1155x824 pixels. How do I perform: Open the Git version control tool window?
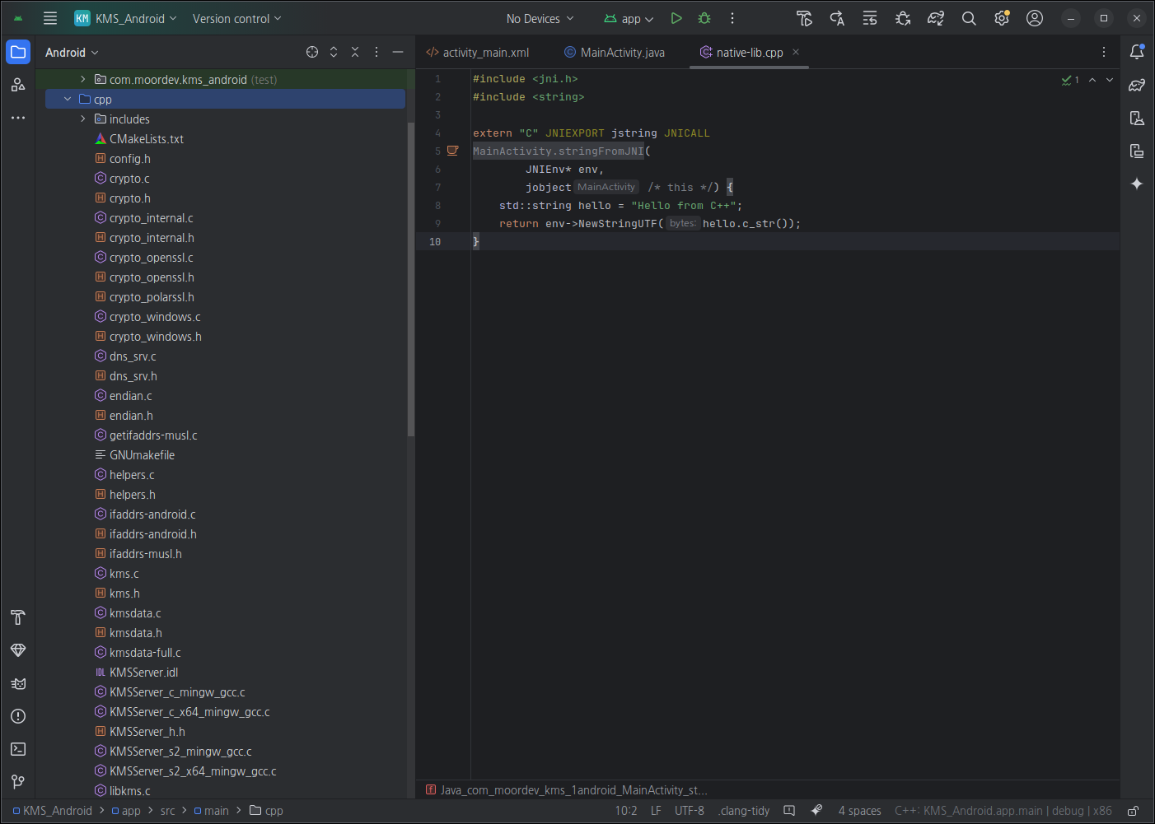pyautogui.click(x=18, y=782)
